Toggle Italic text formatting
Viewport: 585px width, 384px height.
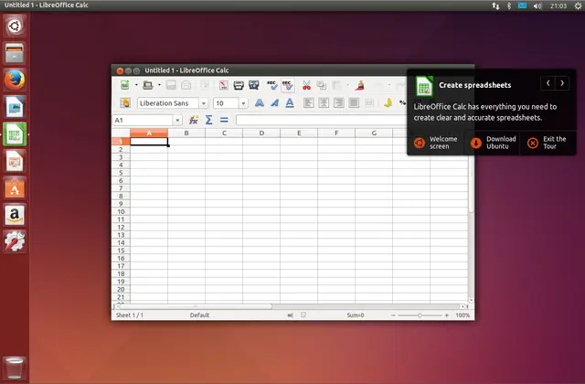point(275,103)
